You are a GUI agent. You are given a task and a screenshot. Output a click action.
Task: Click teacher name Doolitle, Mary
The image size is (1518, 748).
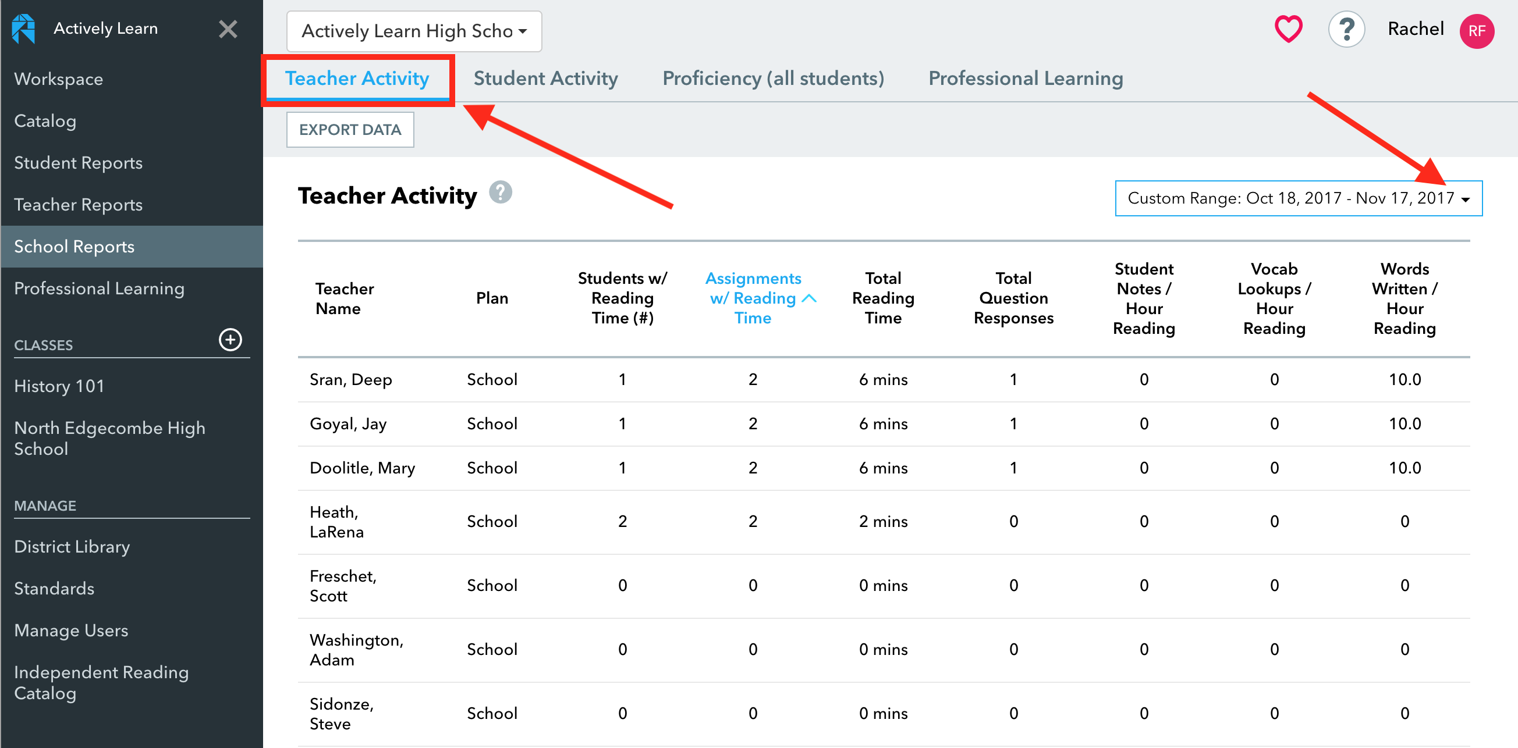click(363, 468)
